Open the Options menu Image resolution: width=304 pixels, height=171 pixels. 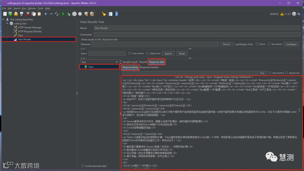pos(32,8)
